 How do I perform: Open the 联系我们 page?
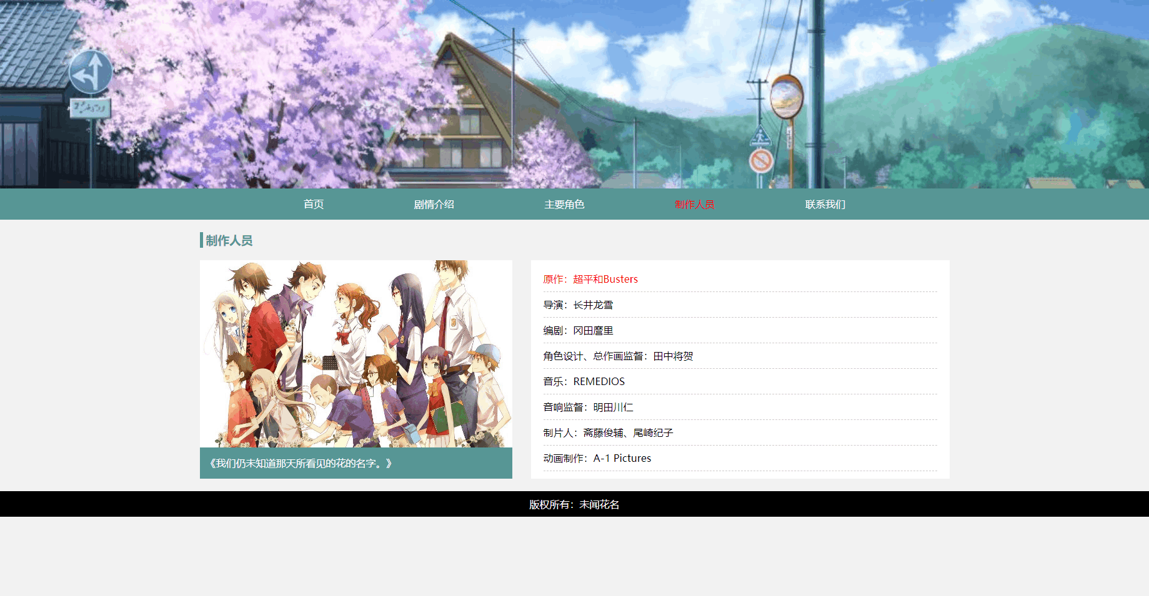point(825,204)
